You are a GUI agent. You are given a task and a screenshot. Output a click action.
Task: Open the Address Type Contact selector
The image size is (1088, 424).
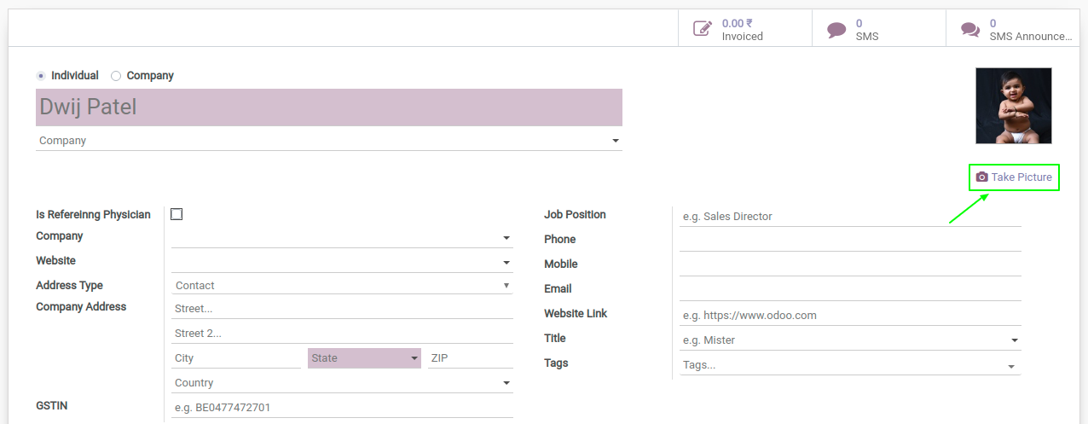point(342,286)
